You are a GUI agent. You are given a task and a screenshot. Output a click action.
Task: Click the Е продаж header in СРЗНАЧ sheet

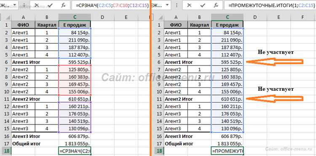(x=75, y=25)
